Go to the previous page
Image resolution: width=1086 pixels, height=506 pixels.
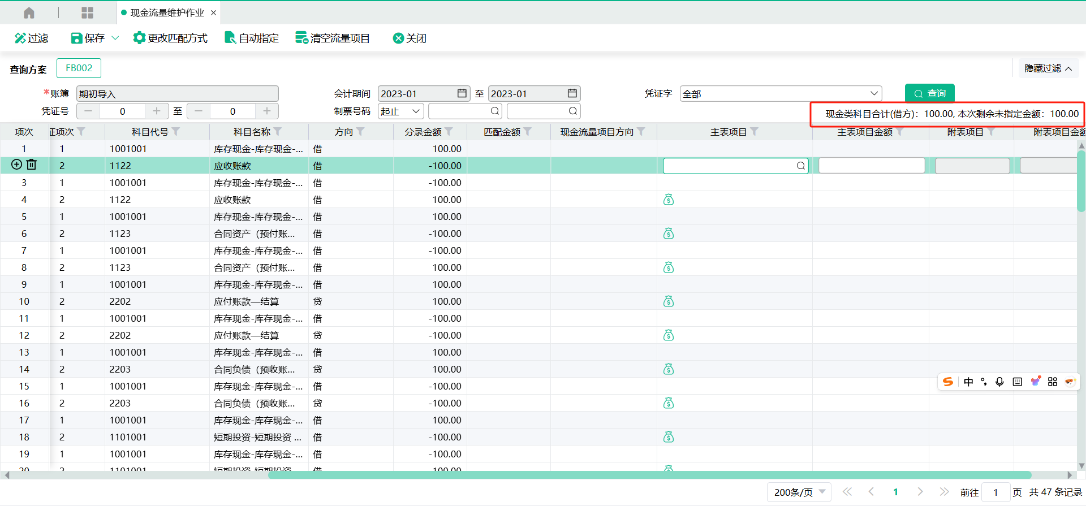click(871, 492)
